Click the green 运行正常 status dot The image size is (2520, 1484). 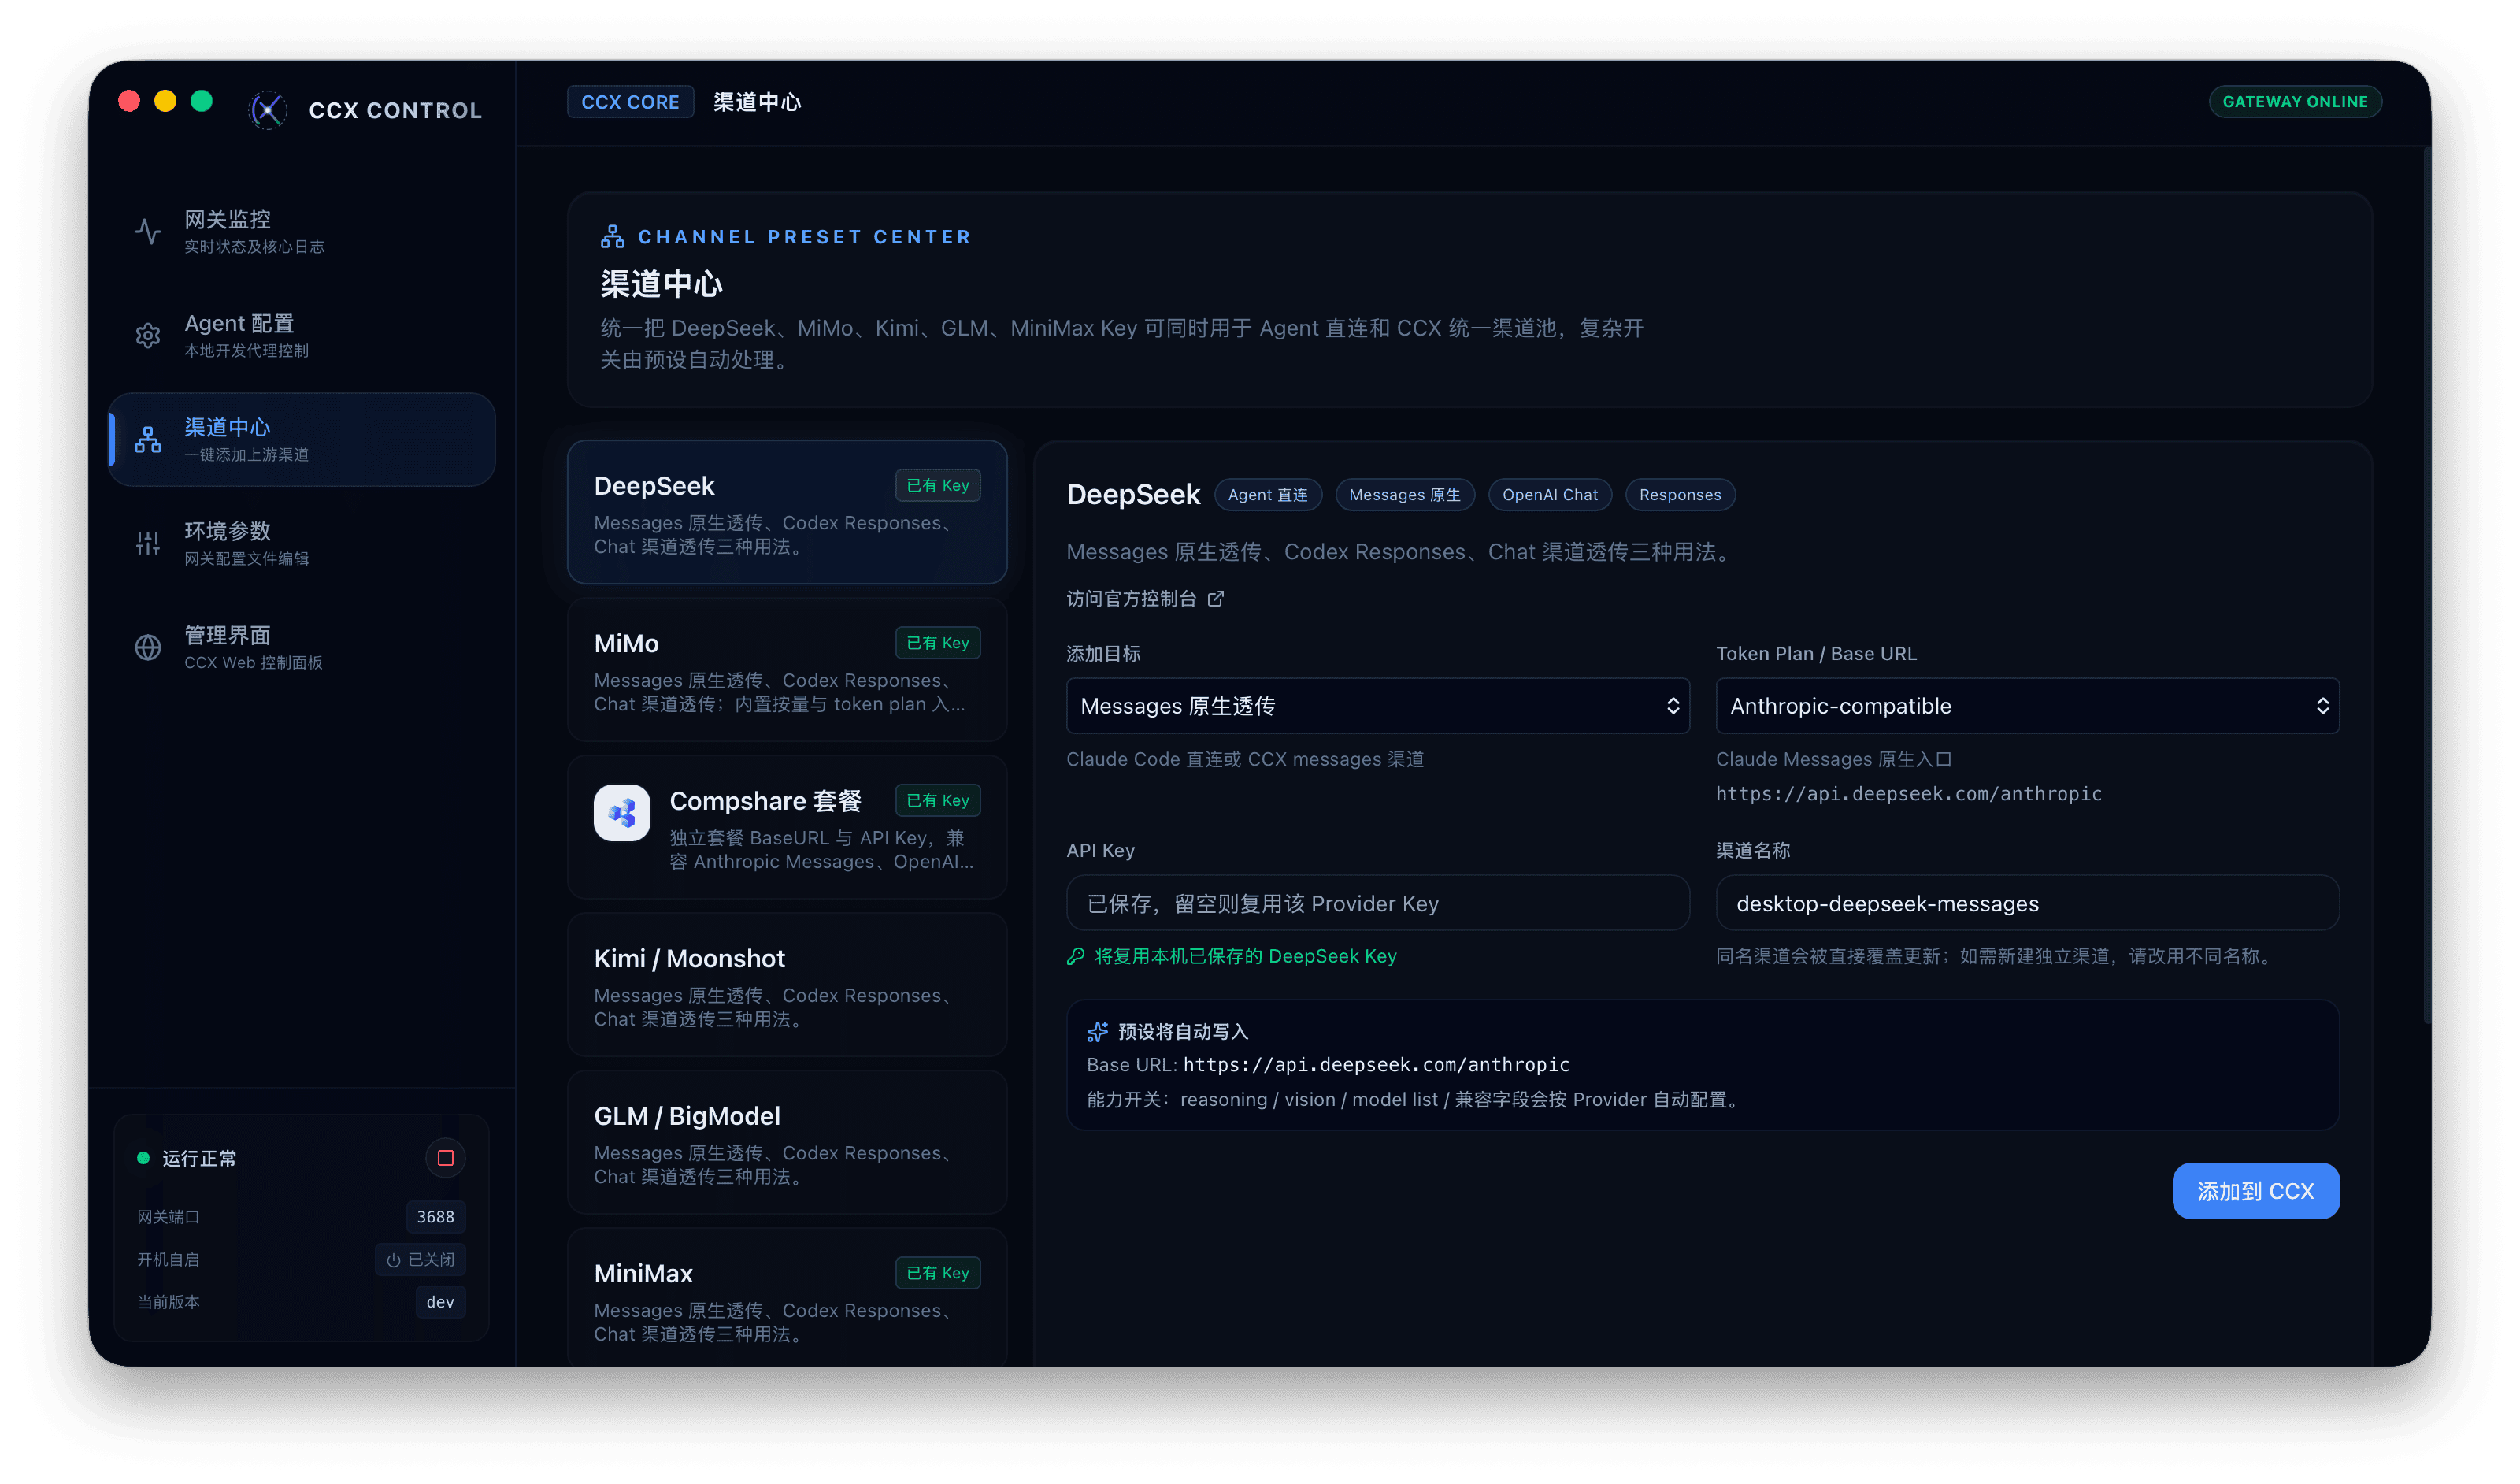click(x=143, y=1158)
